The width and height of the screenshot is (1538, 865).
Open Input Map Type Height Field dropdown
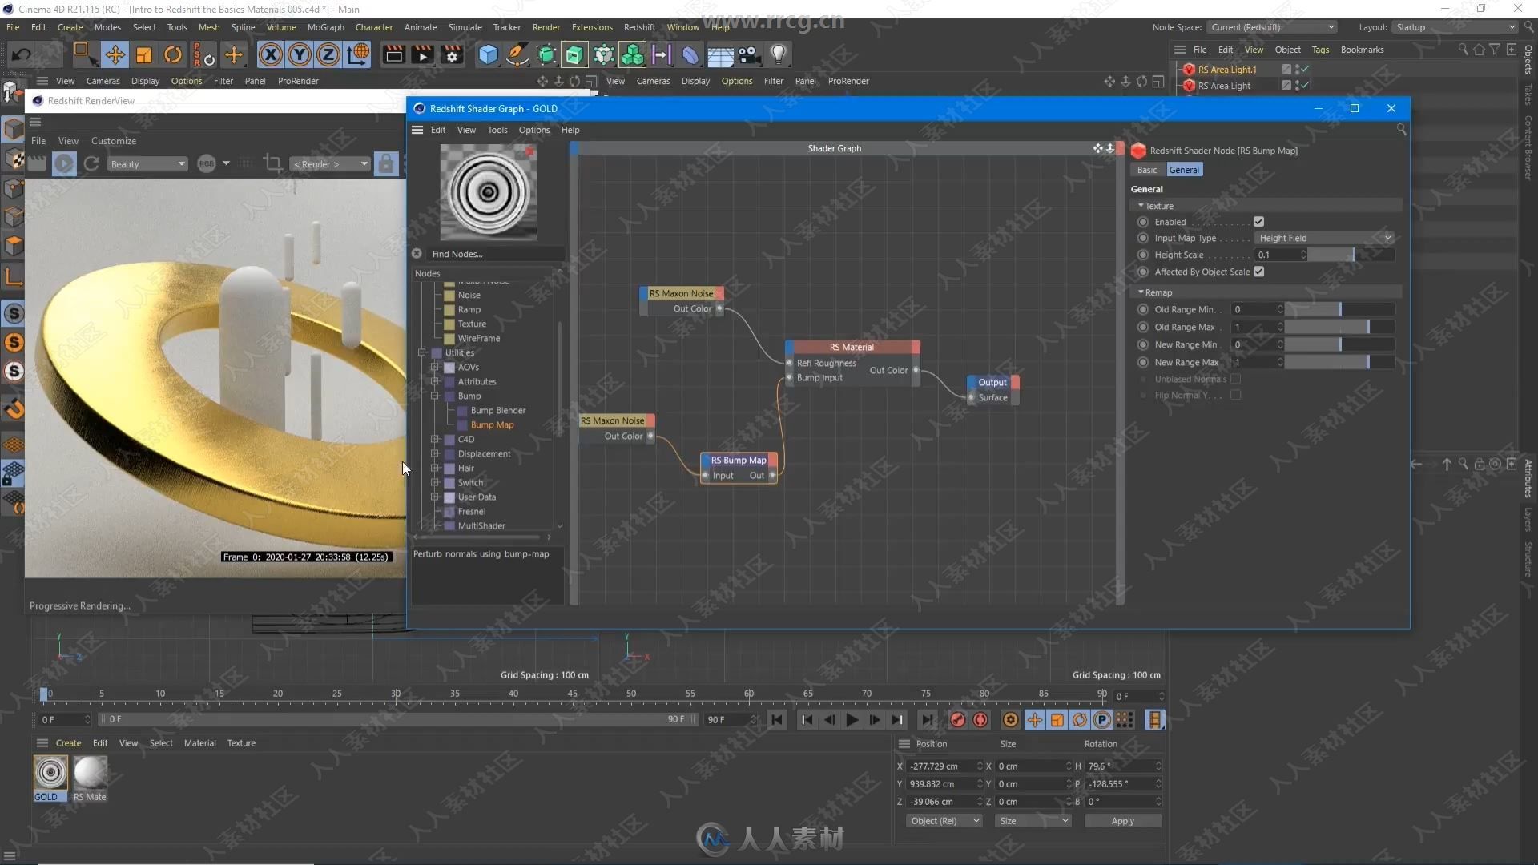(x=1324, y=238)
